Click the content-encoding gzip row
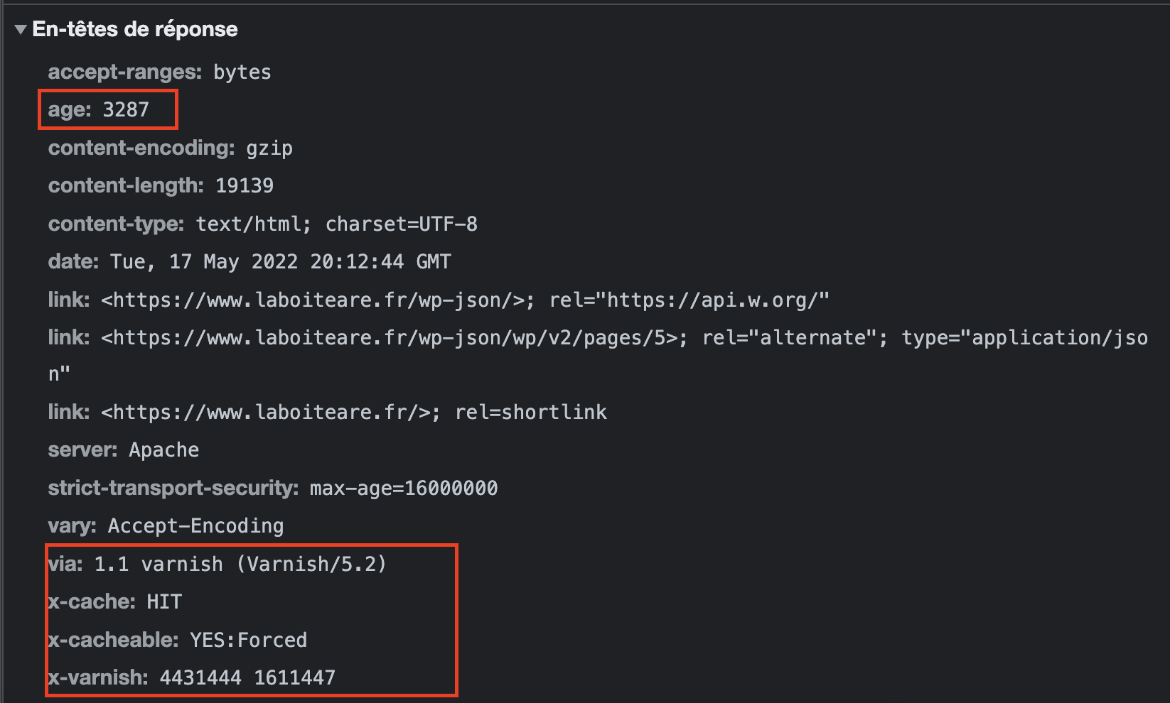The image size is (1170, 703). point(170,148)
